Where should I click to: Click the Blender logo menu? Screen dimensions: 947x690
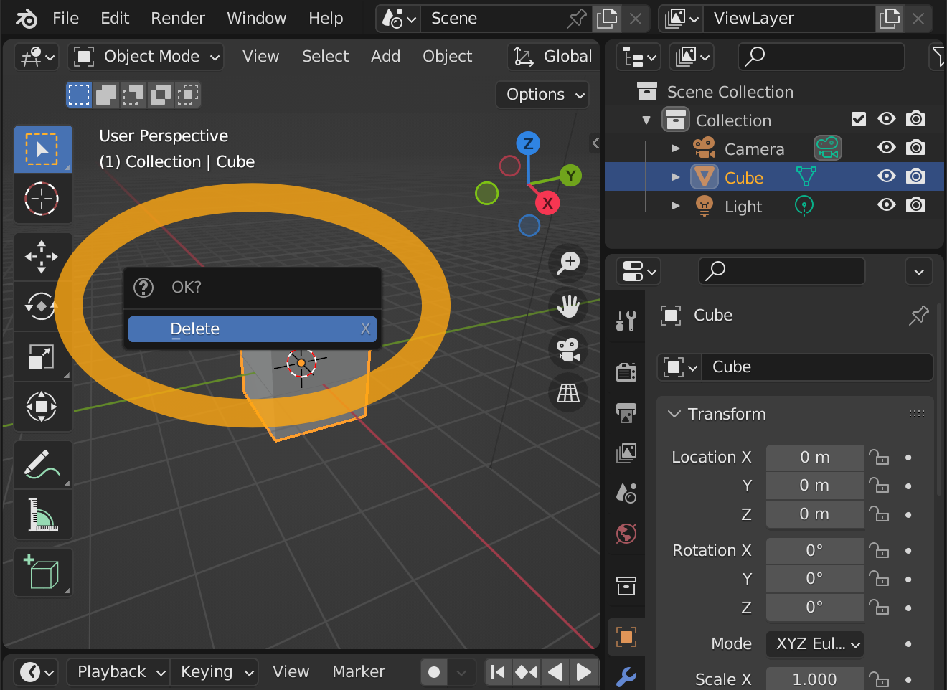tap(26, 19)
